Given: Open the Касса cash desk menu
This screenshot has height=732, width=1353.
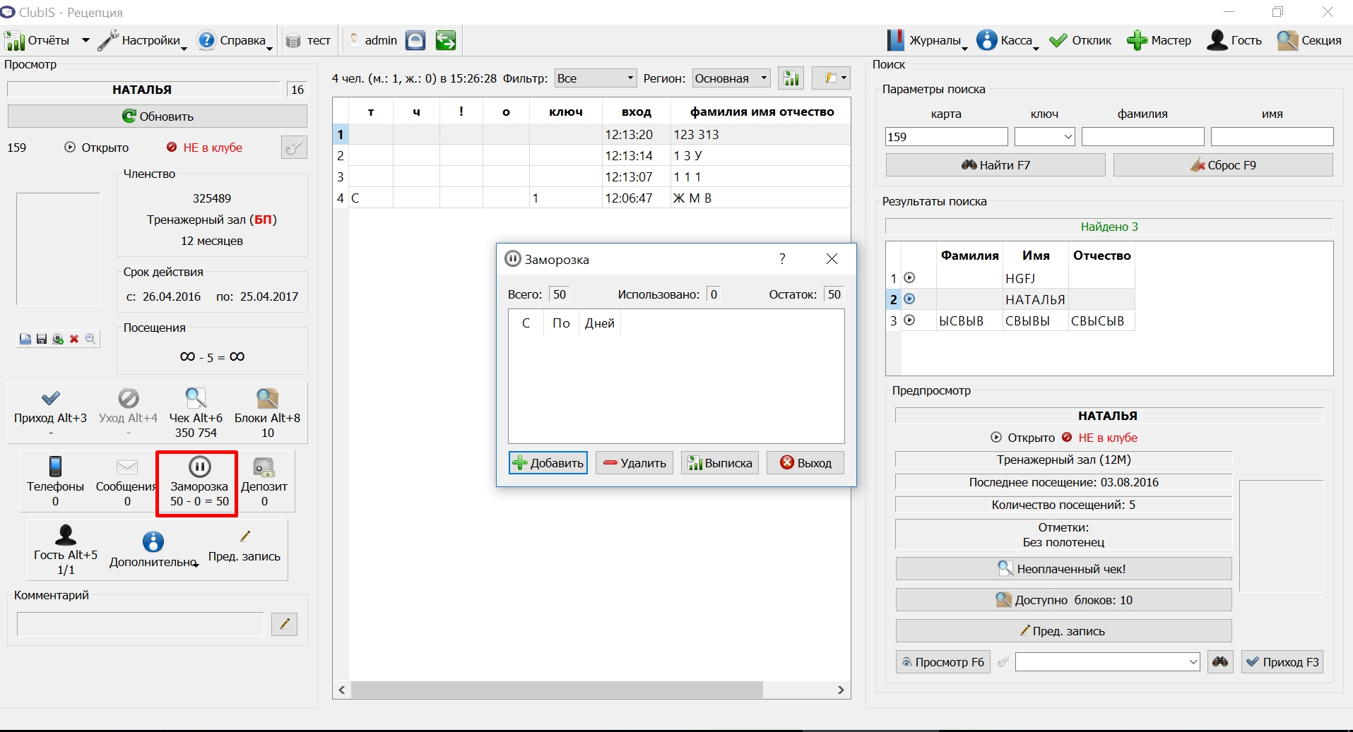Looking at the screenshot, I should [1008, 41].
